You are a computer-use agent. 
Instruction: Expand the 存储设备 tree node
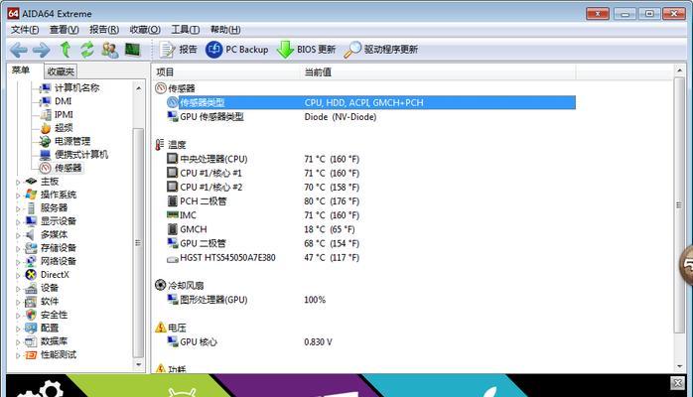pos(18,249)
